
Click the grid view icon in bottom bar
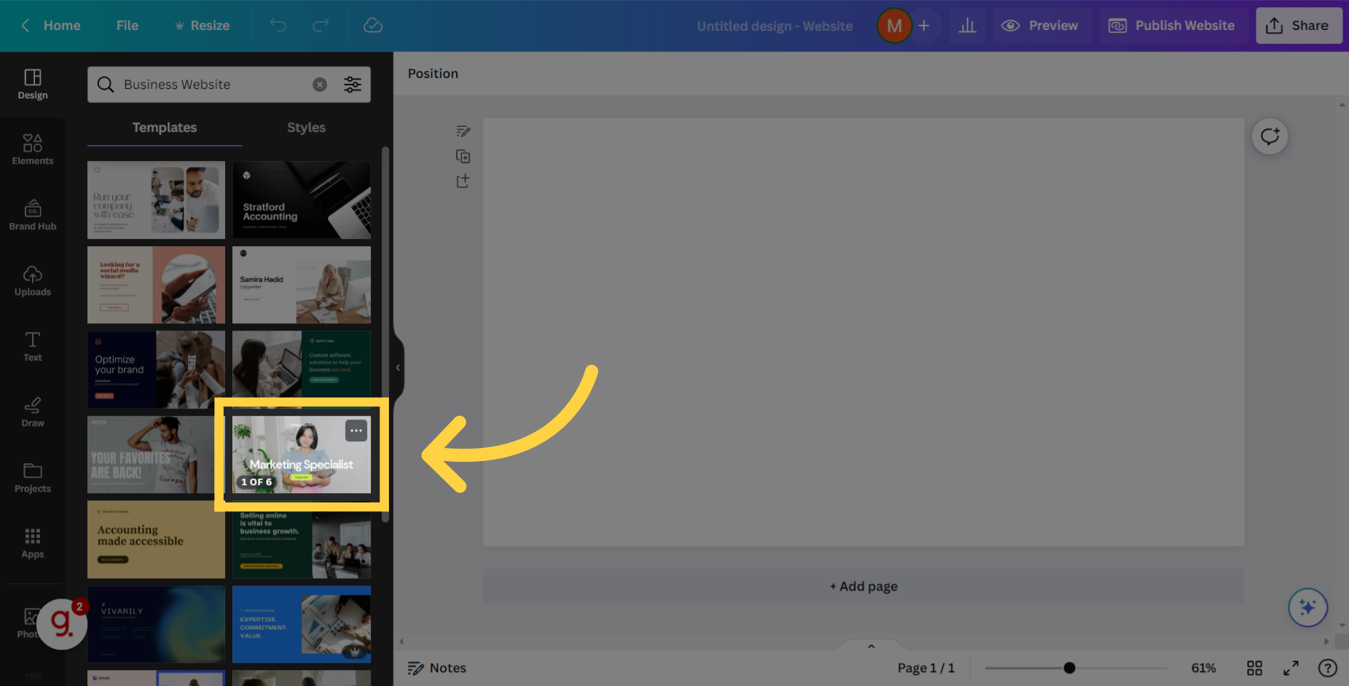(x=1254, y=668)
